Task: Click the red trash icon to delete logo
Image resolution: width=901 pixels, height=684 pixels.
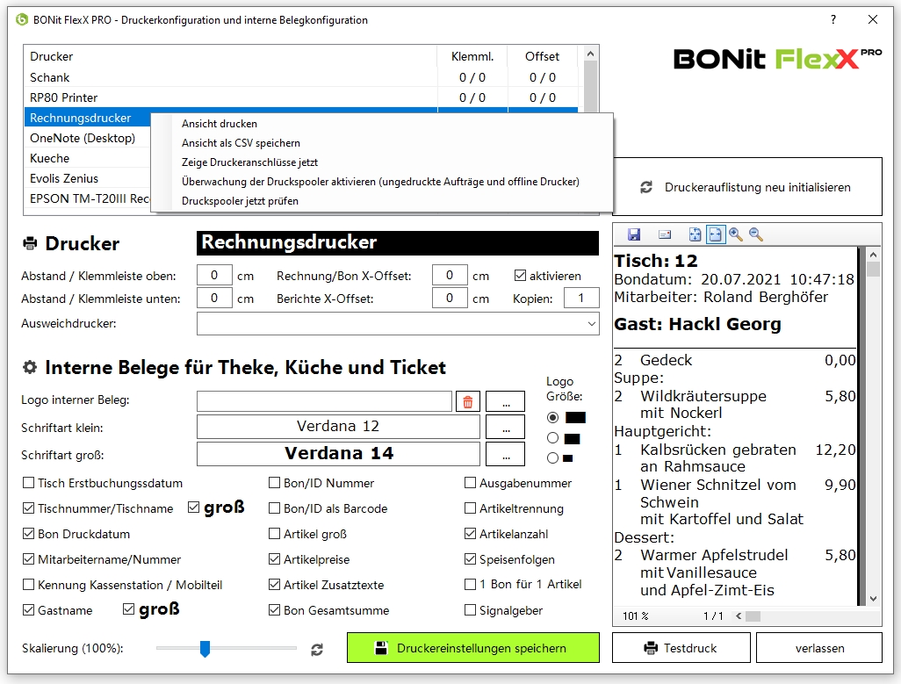Action: pyautogui.click(x=468, y=402)
